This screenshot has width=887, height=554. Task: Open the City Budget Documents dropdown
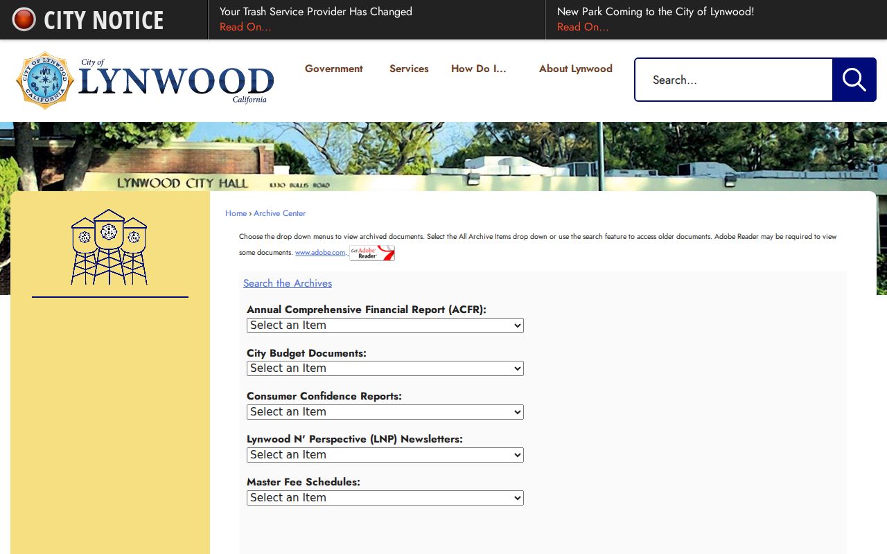pyautogui.click(x=385, y=368)
